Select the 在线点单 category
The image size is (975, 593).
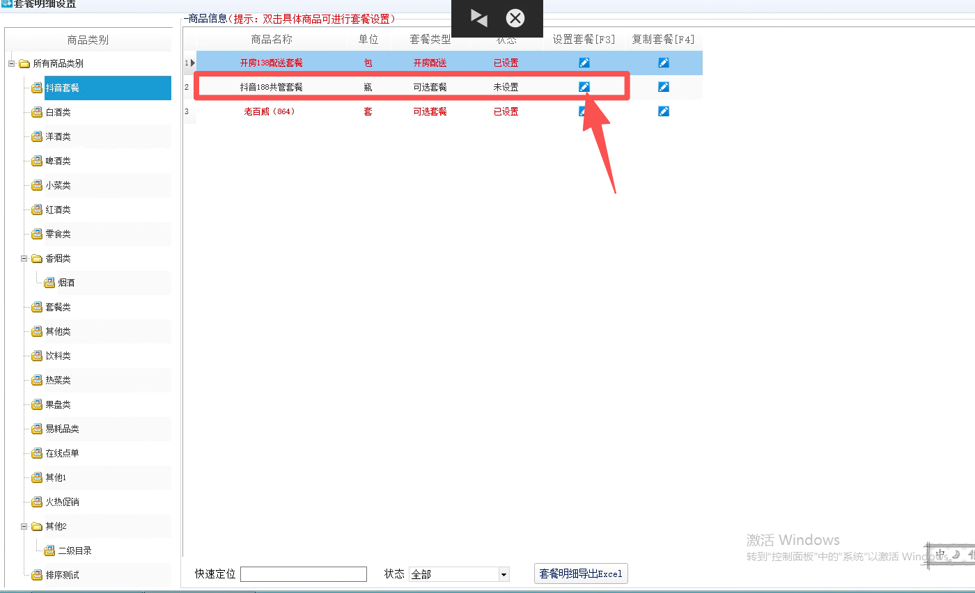pyautogui.click(x=62, y=453)
